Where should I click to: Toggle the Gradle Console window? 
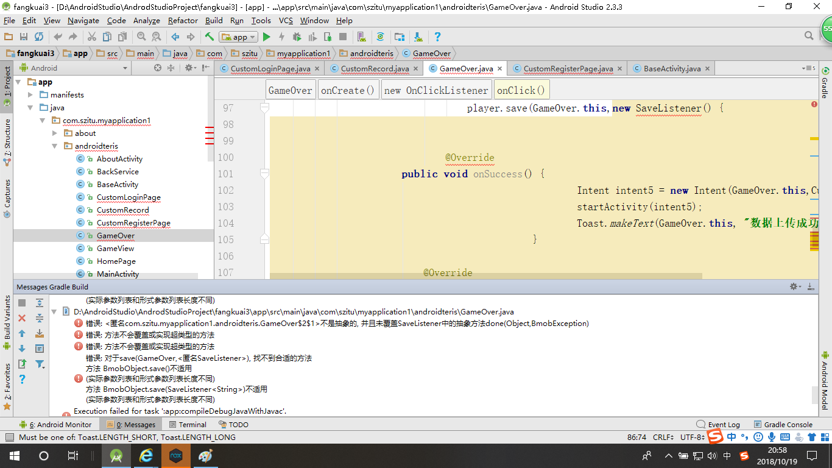pyautogui.click(x=783, y=425)
